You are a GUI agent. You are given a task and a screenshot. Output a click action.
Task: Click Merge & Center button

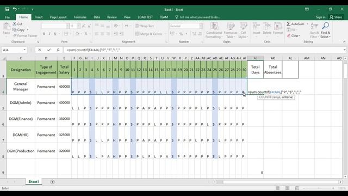(x=148, y=34)
